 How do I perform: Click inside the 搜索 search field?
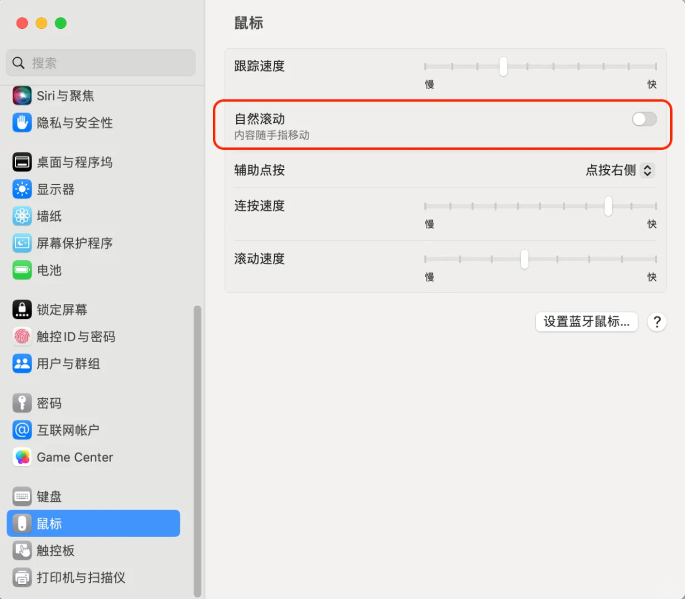point(100,63)
